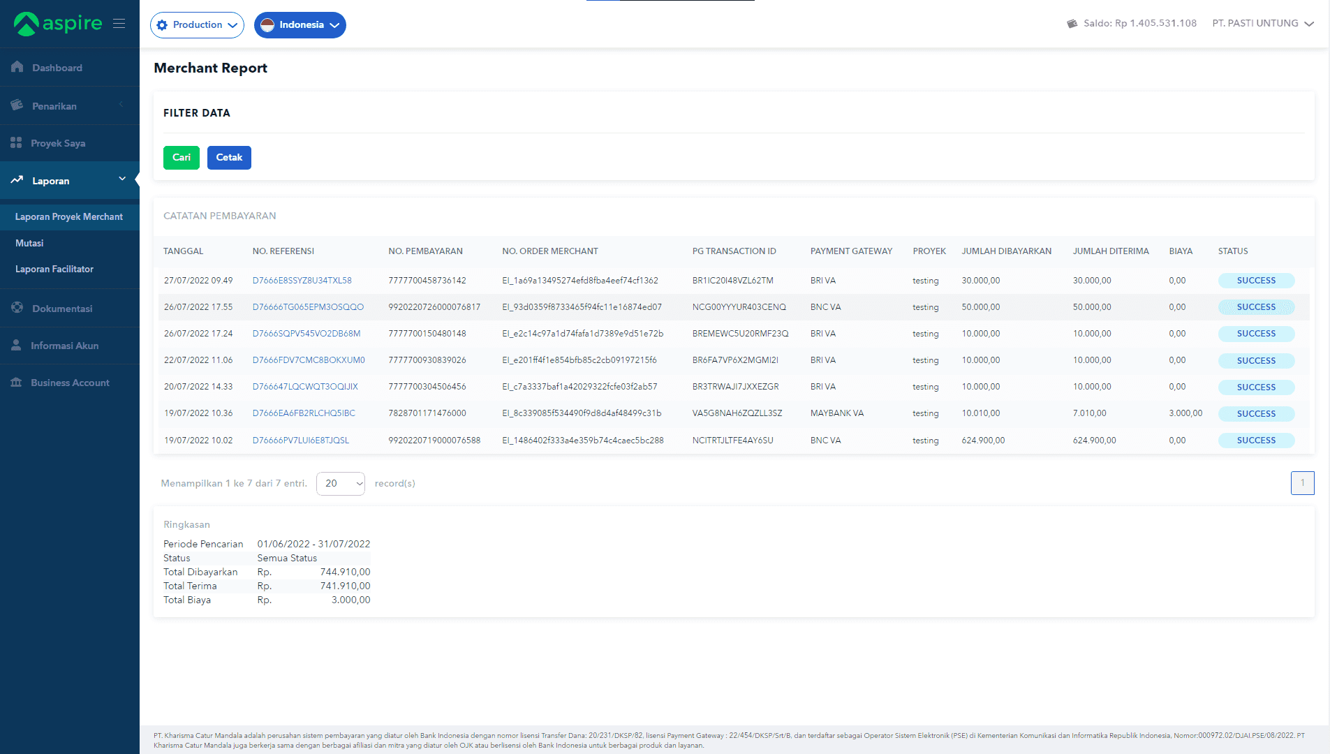Click the Laporan chart icon

(17, 180)
